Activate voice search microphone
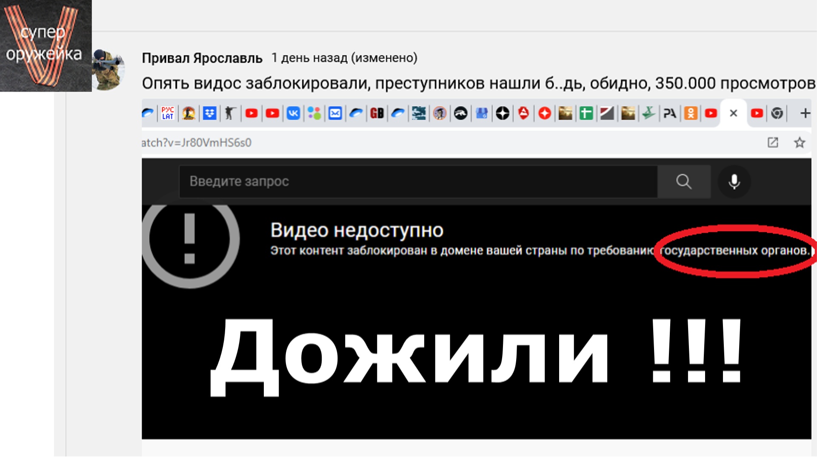 734,181
